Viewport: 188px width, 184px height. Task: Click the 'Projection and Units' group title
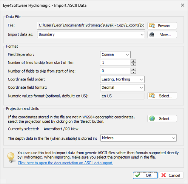pyautogui.click(x=23, y=108)
